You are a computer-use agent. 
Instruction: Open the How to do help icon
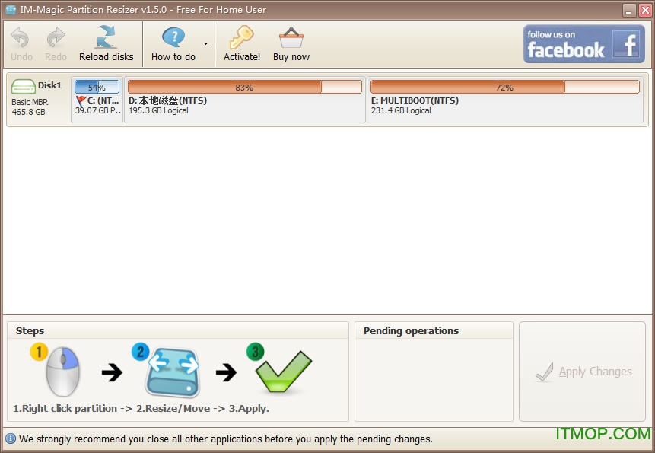[173, 38]
